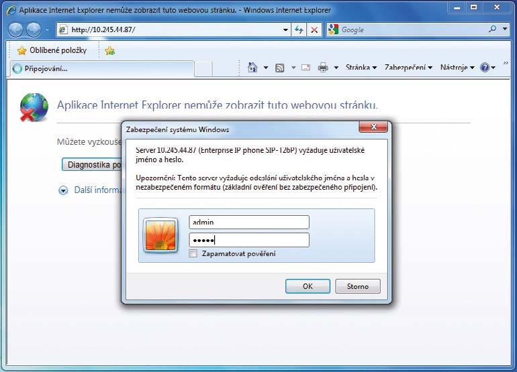Open Oblíbené položky favorites button

[52, 50]
